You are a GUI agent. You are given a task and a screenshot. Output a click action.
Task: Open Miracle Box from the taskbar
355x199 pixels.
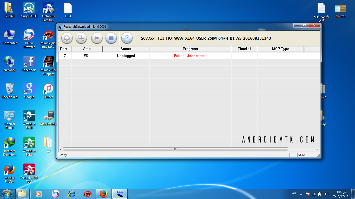coord(88,194)
